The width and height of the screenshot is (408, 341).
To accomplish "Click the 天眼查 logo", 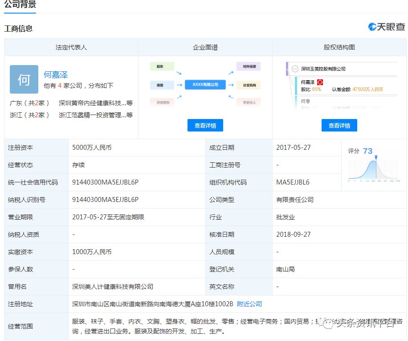I will click(x=387, y=27).
